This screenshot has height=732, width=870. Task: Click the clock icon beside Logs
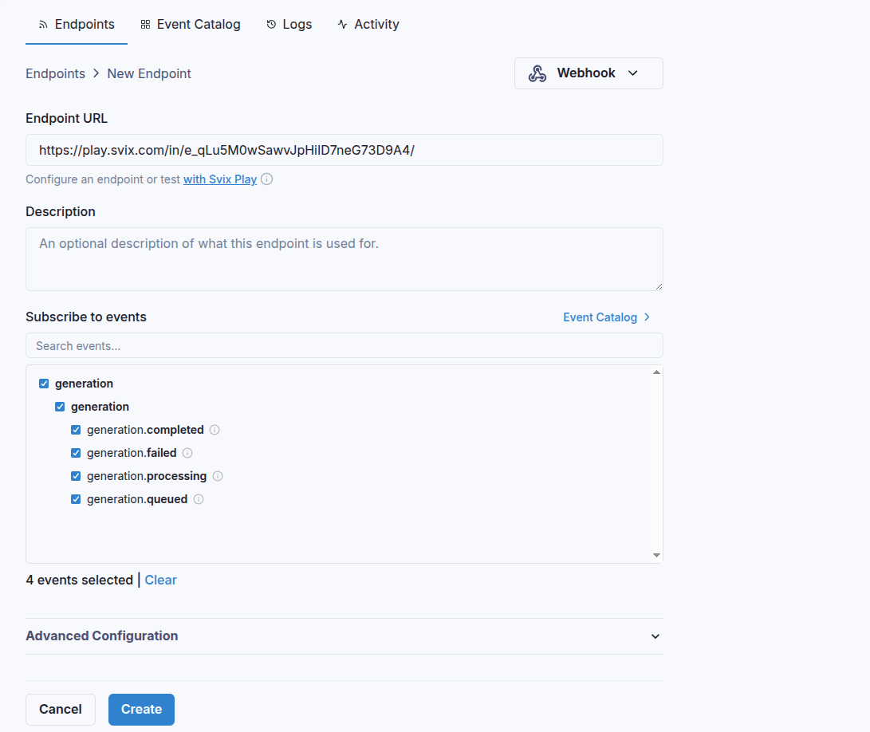click(x=270, y=24)
